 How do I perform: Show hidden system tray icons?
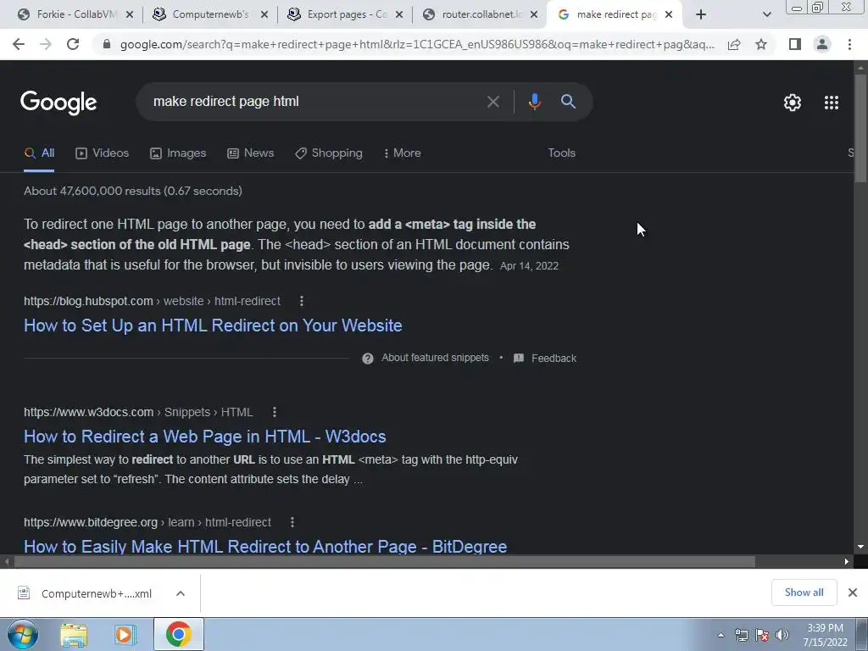pos(721,635)
